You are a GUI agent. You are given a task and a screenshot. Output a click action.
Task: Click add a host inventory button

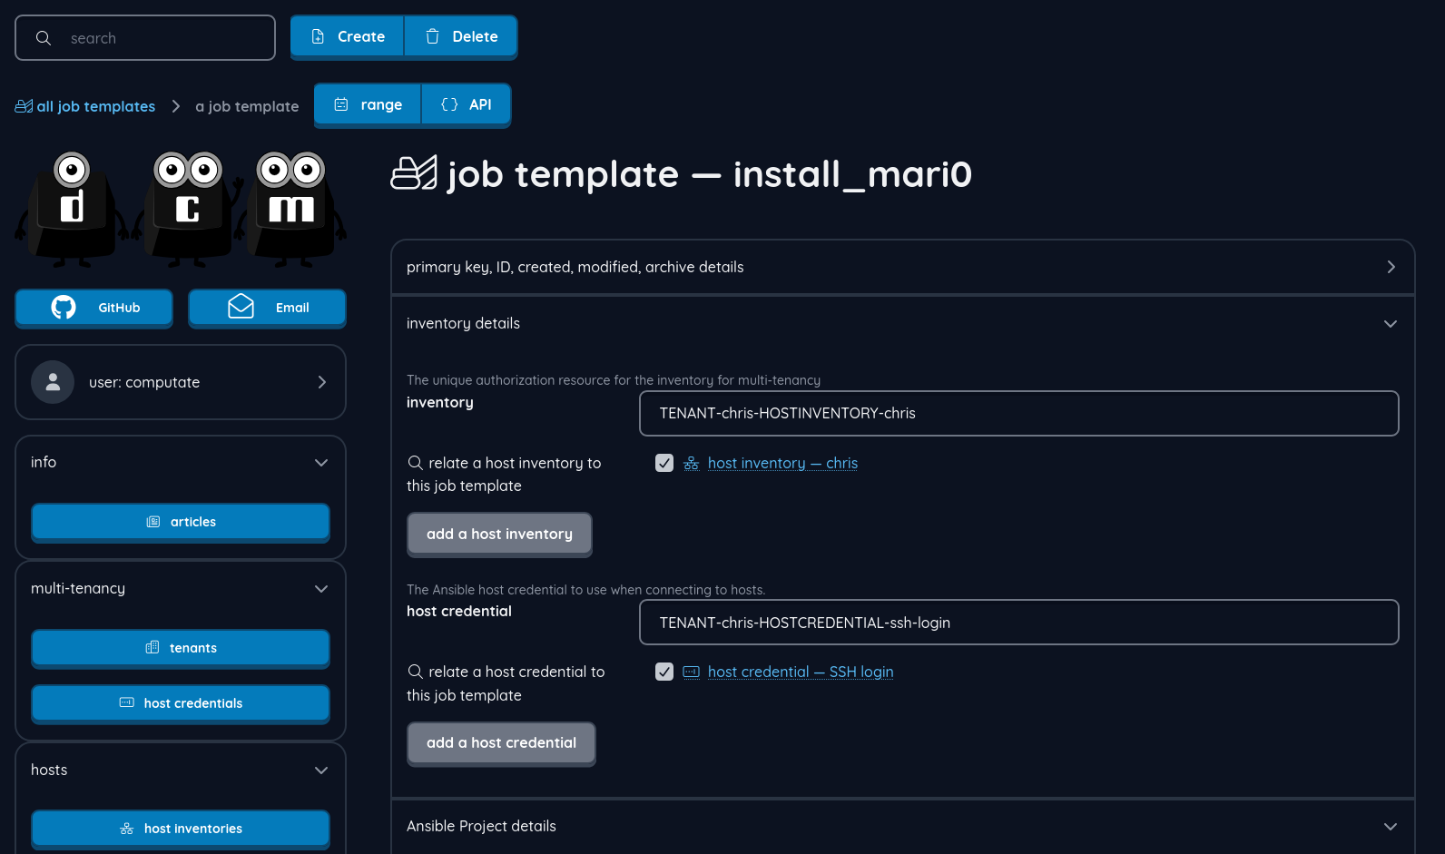(x=499, y=534)
